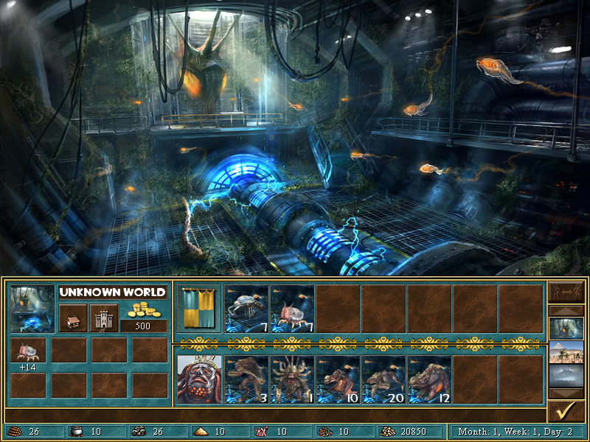Click the date text Month: 1, Week: 1, Day: 2

tap(516, 432)
